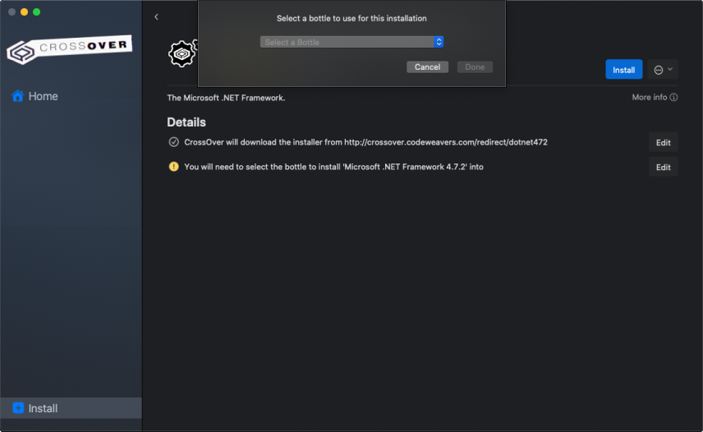This screenshot has width=703, height=432.
Task: Minimize the window with the yellow button
Action: pyautogui.click(x=24, y=11)
